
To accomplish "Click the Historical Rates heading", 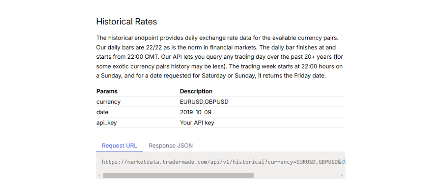I will tap(127, 22).
